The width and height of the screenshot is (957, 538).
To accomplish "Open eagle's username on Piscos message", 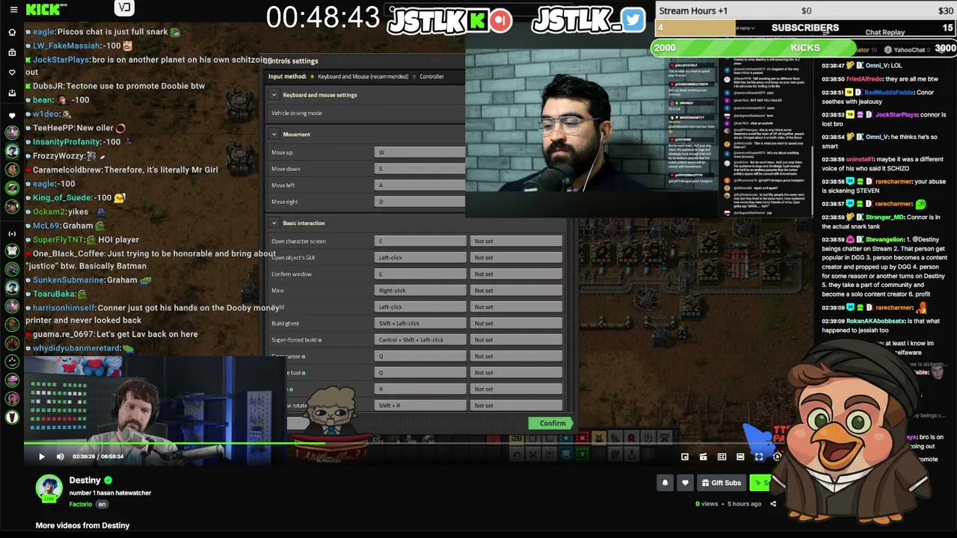I will (44, 32).
